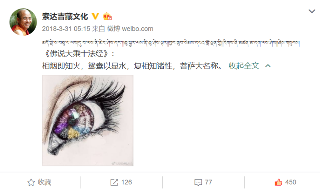Click the yellow V verified badge

click(95, 16)
